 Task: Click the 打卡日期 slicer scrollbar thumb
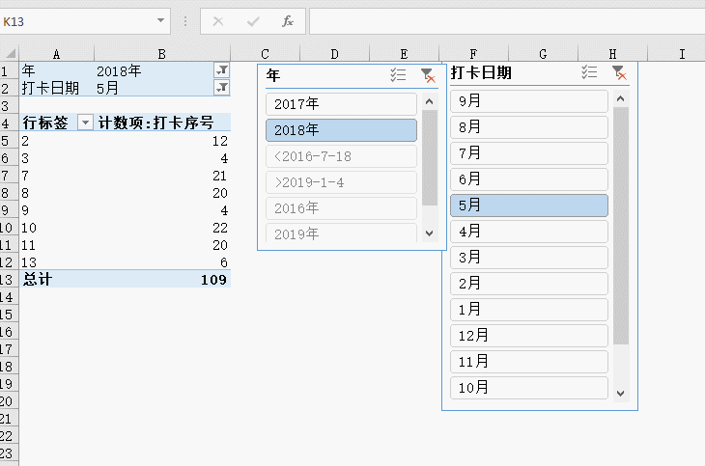tap(621, 226)
